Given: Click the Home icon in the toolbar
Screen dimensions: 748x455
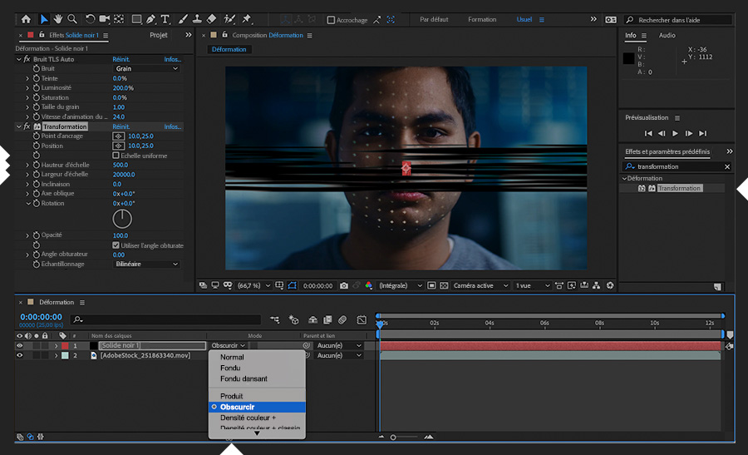Looking at the screenshot, I should point(26,18).
